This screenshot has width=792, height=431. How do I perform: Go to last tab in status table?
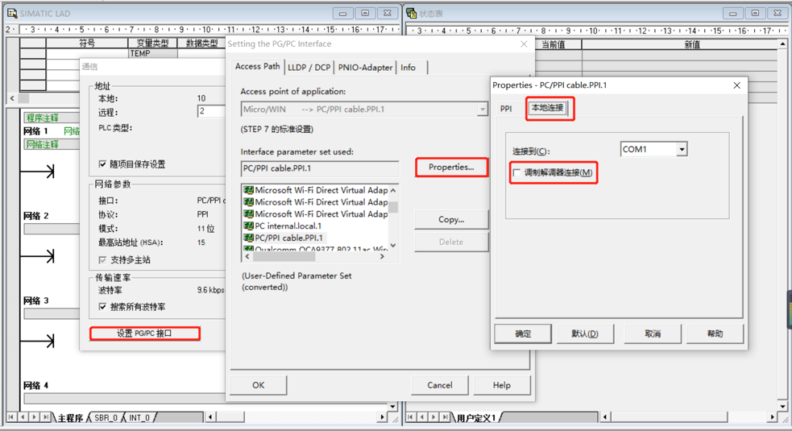coord(445,416)
